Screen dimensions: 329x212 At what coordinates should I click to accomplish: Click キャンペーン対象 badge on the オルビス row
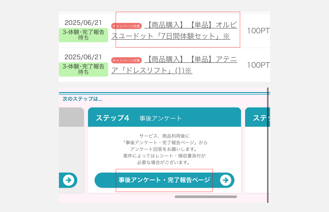pos(126,26)
